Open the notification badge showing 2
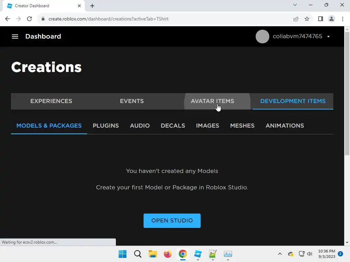The image size is (350, 262). click(x=340, y=254)
